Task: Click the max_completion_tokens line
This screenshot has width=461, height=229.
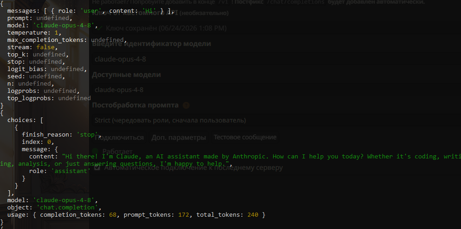Action: 67,40
